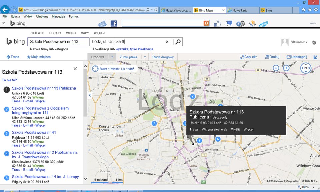Click the Skype toolbar icon

click(263, 24)
